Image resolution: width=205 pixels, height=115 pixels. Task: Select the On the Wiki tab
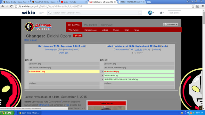(74, 25)
